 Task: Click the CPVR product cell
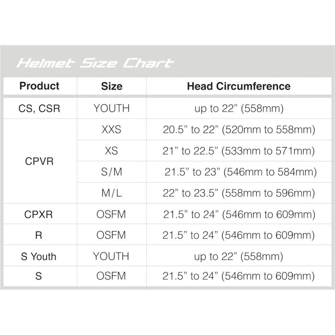(39, 161)
